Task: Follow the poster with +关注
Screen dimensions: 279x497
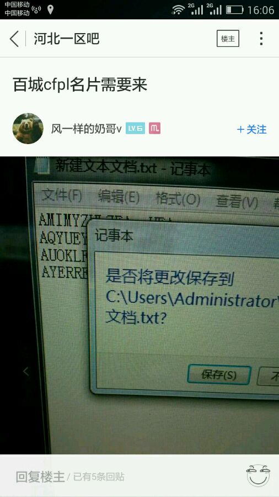Action: pyautogui.click(x=252, y=129)
